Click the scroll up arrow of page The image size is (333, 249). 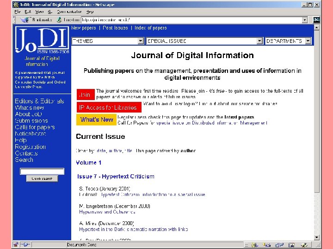[316, 28]
